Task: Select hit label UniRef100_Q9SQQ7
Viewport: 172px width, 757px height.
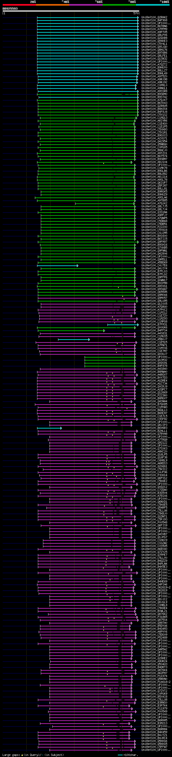Action: 154,289
